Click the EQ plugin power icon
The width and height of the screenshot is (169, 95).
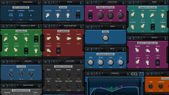[x=88, y=74]
